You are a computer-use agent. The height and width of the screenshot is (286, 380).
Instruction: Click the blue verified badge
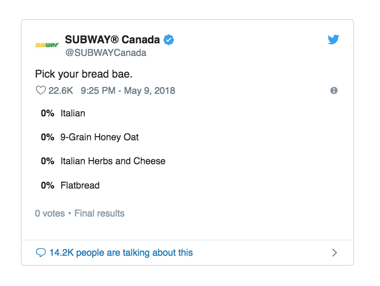169,40
